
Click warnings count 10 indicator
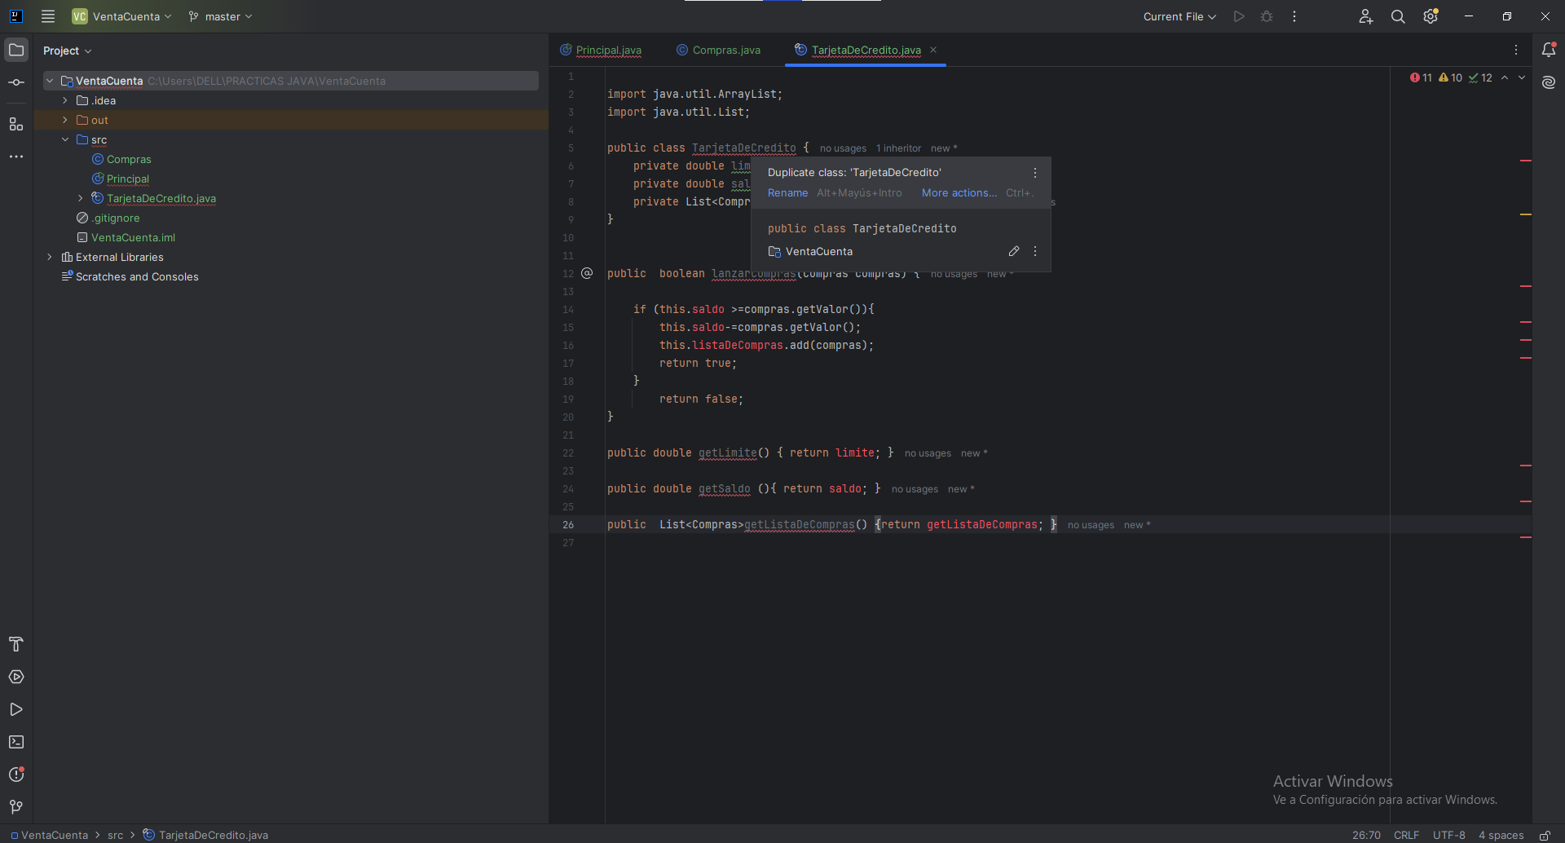click(1451, 77)
